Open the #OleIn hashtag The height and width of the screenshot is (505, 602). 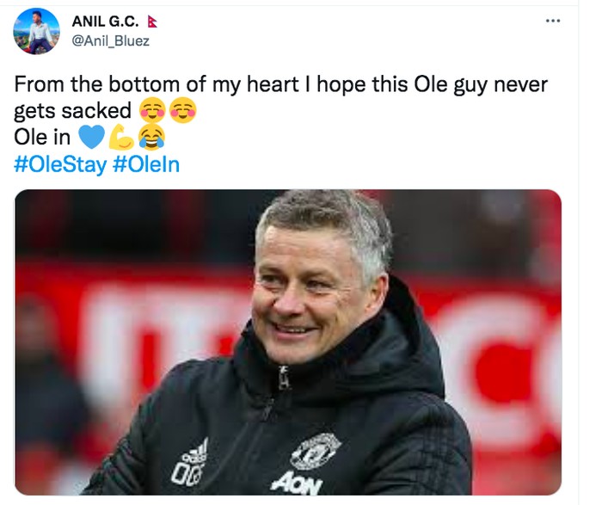click(x=146, y=164)
